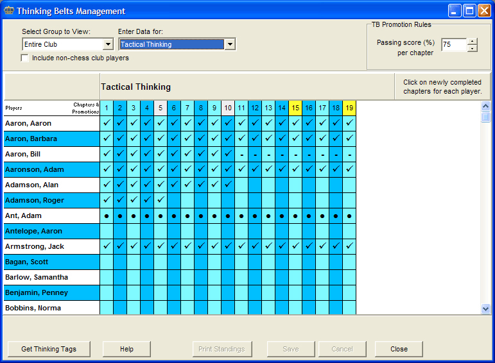The height and width of the screenshot is (363, 495).
Task: Select chapter 15 yellow column header
Action: [295, 108]
